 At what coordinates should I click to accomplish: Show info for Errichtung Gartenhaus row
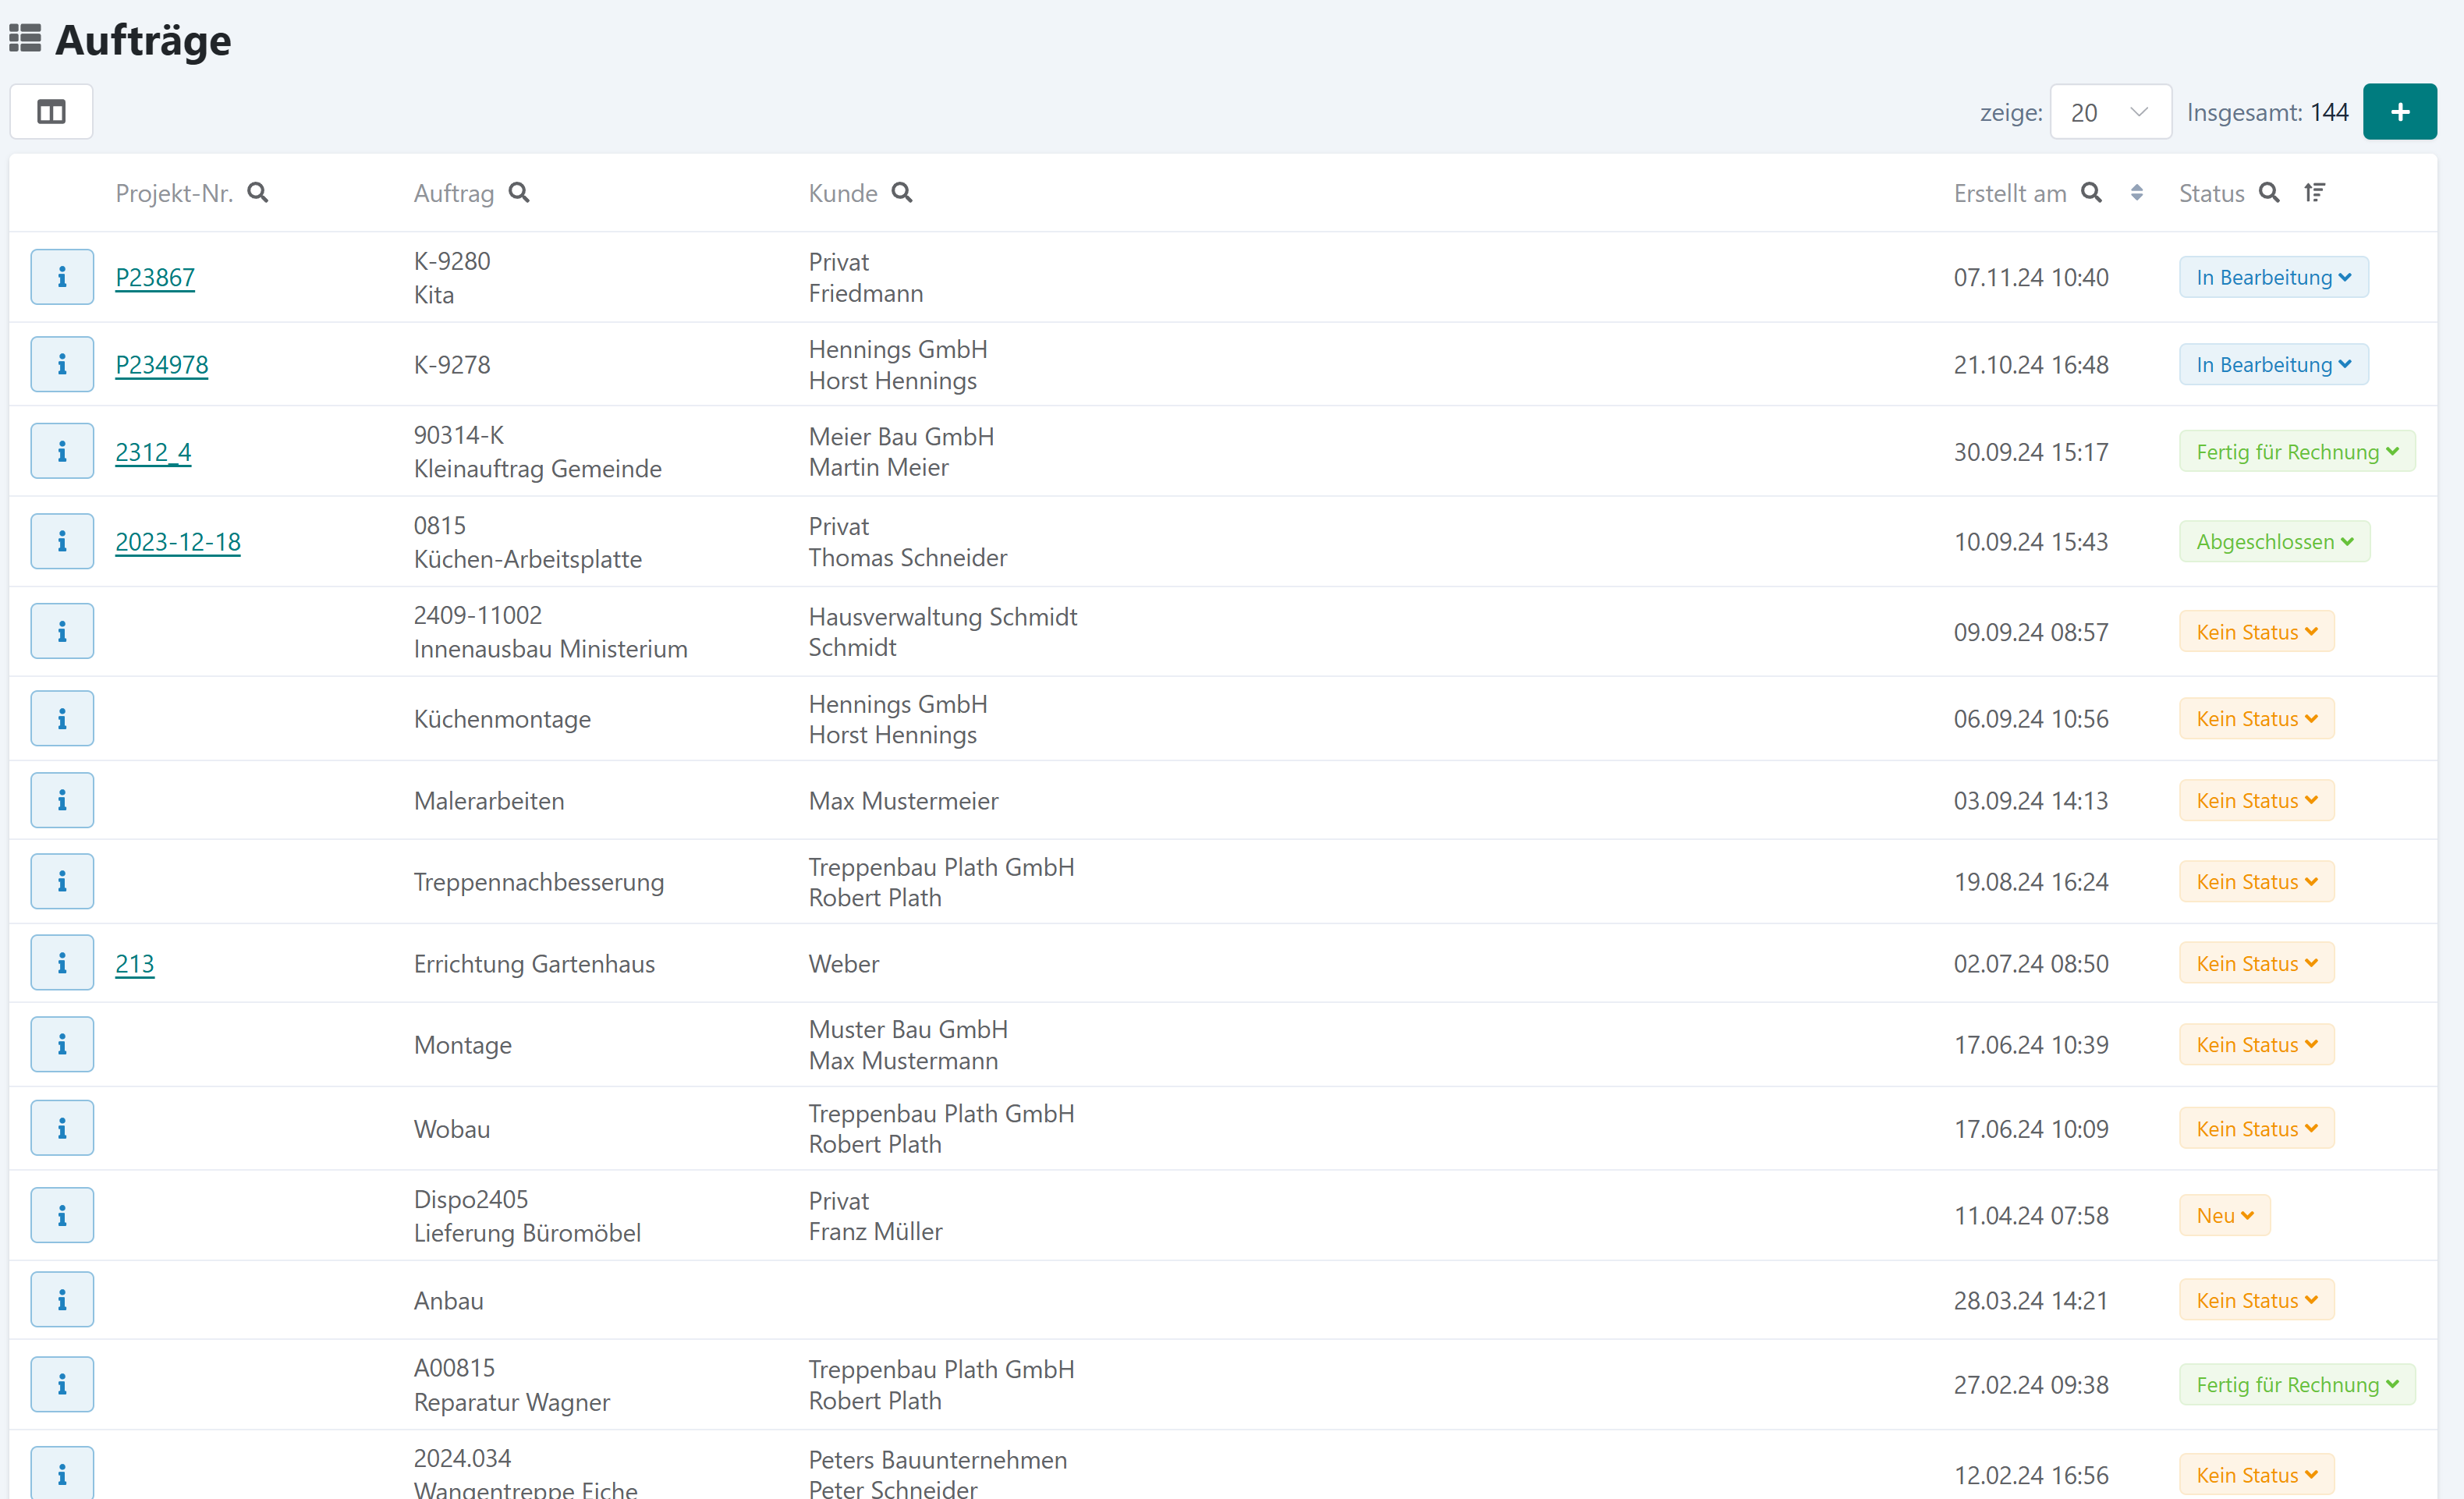62,963
